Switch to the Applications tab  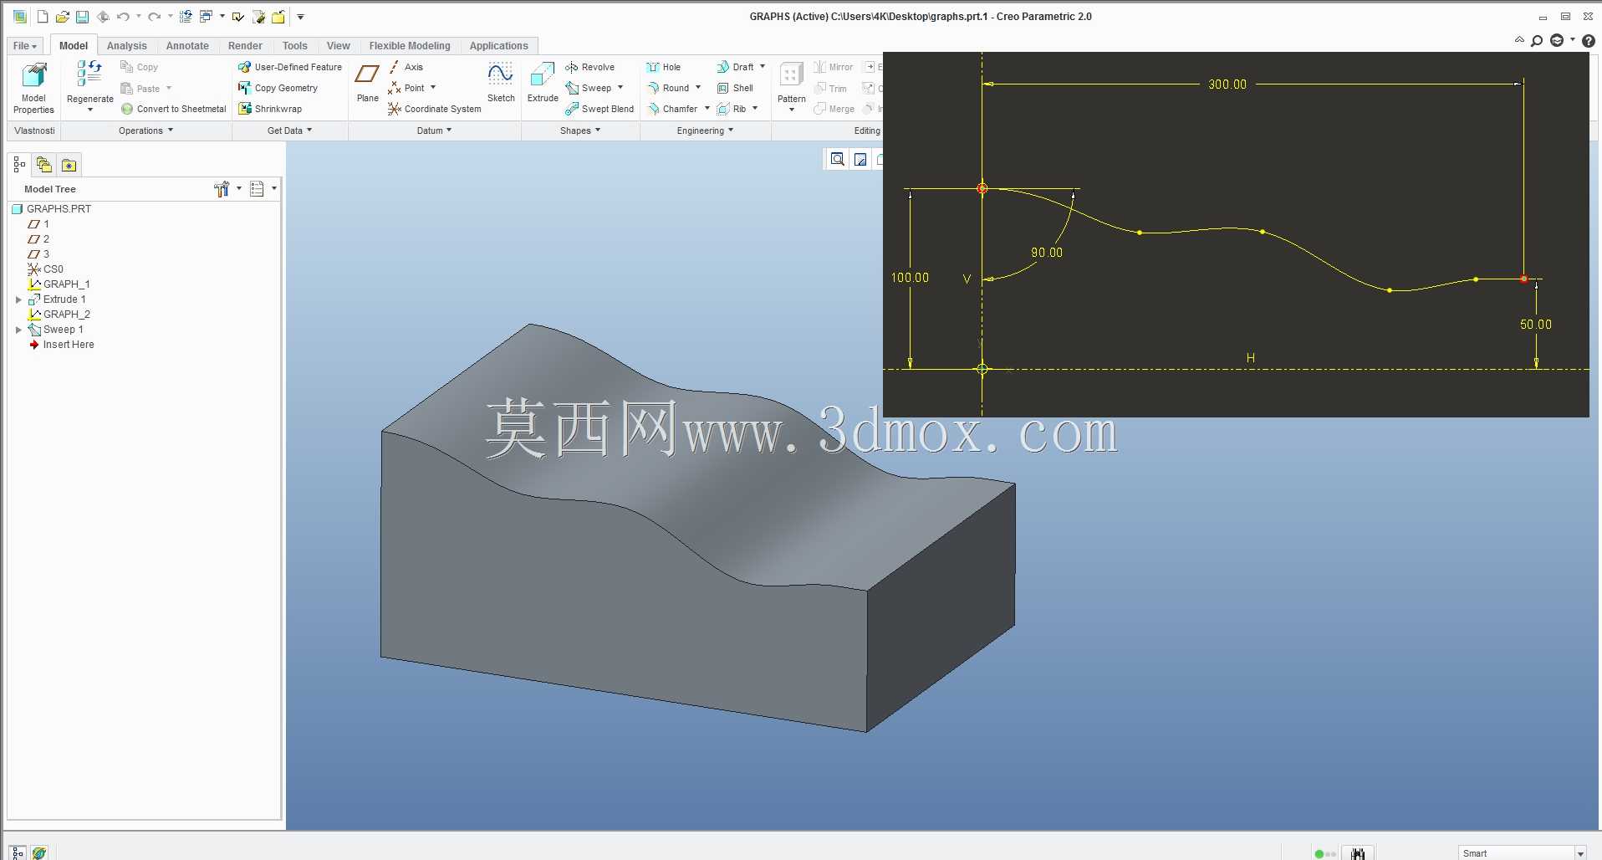498,46
